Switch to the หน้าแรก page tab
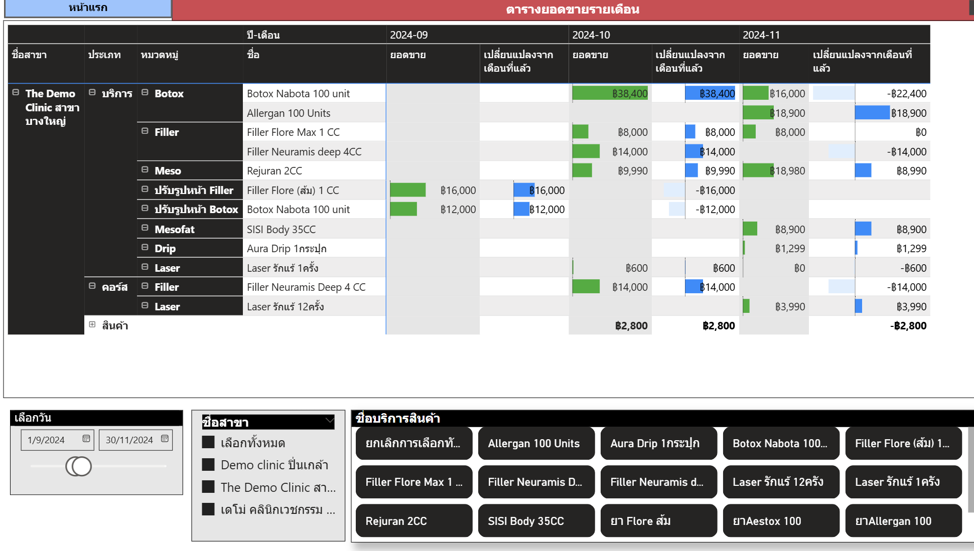974x551 pixels. click(90, 8)
